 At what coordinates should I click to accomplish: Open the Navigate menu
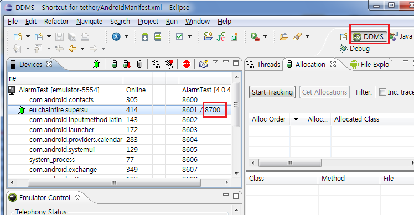click(89, 22)
